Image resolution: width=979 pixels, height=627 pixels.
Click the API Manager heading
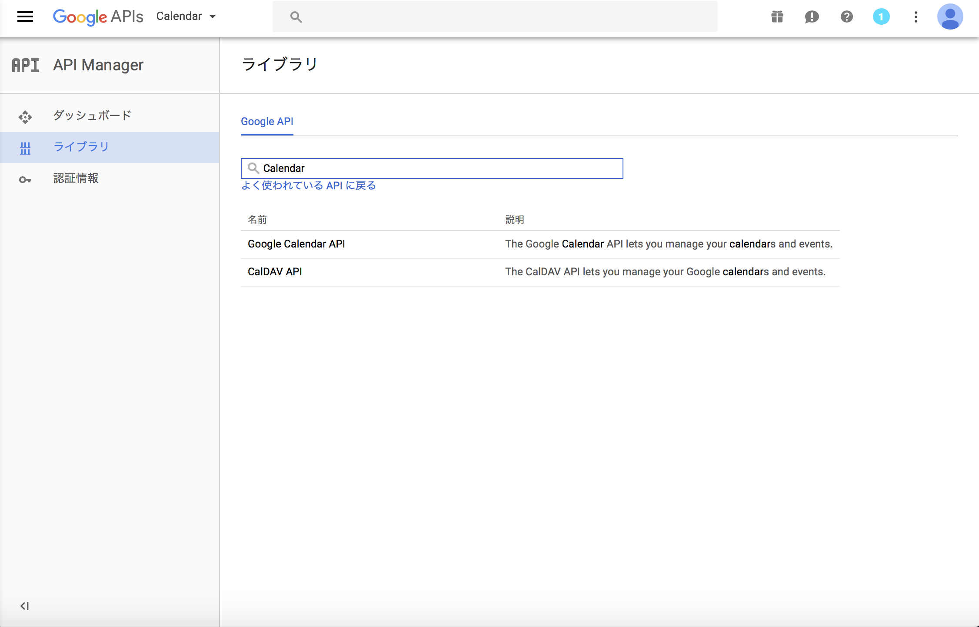click(98, 65)
